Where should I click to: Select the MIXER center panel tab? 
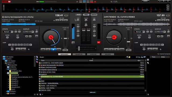tap(78, 15)
